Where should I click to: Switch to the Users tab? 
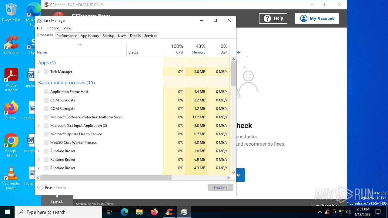tap(122, 36)
